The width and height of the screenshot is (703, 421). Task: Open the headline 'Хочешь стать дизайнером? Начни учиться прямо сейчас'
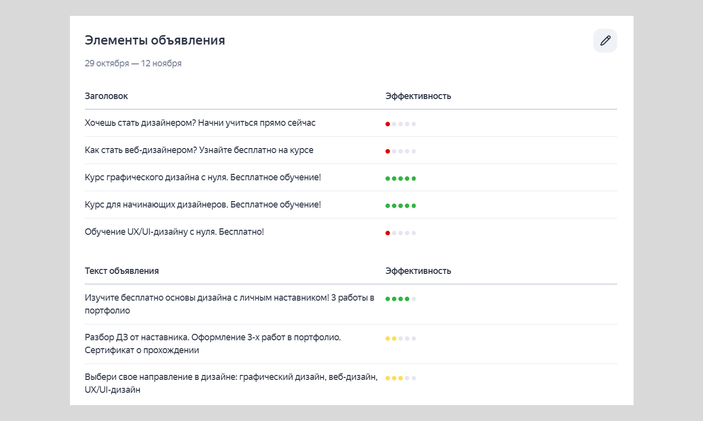tap(200, 123)
